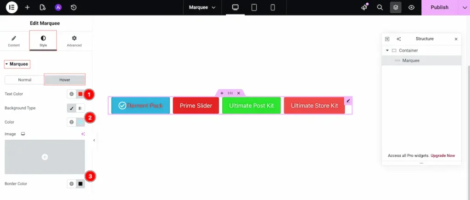This screenshot has width=470, height=200.
Task: Open the finder search icon
Action: click(380, 7)
